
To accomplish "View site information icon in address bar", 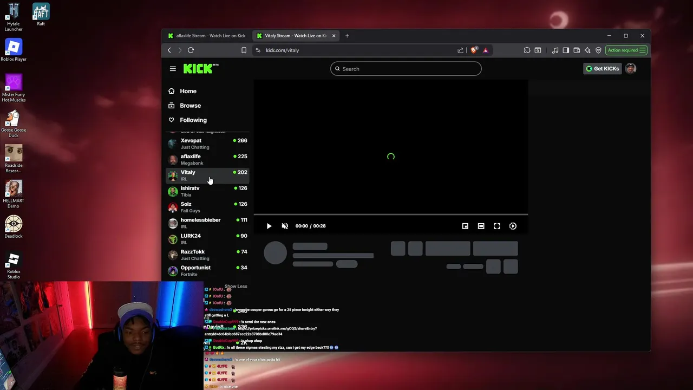I will tap(258, 50).
